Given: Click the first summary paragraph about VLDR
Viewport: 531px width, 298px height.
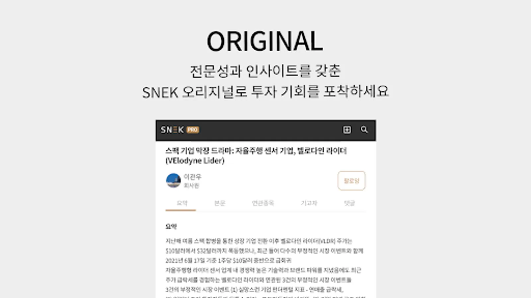Looking at the screenshot, I should (265, 251).
